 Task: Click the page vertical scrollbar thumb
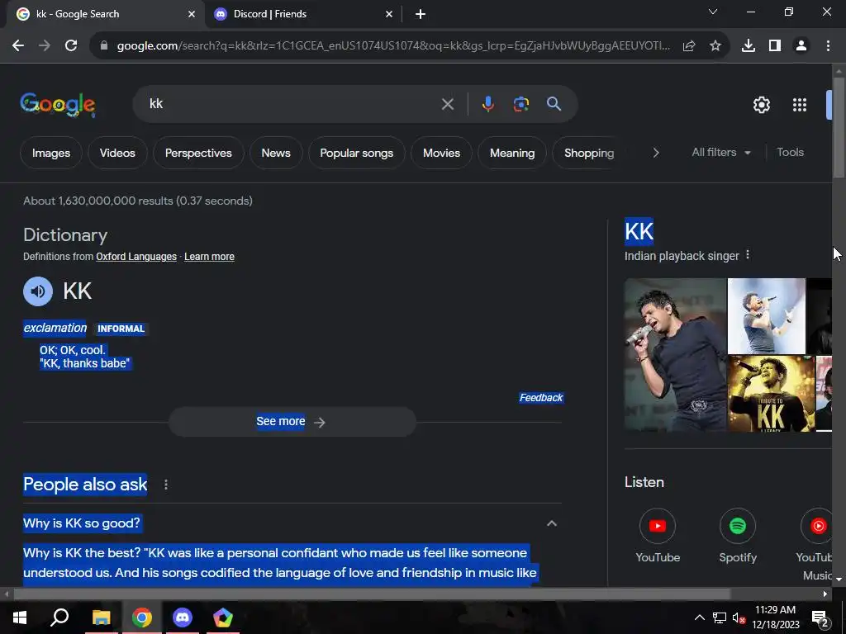click(839, 126)
